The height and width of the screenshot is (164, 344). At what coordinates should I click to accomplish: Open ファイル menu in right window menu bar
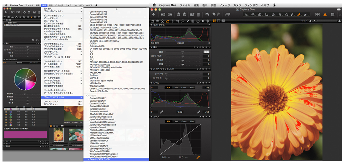[185, 5]
